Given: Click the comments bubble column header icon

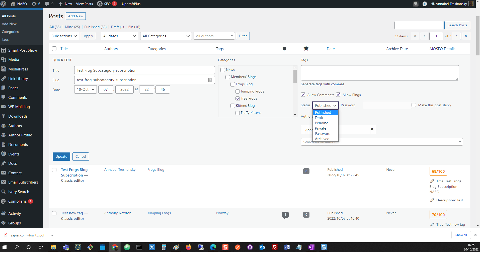Looking at the screenshot, I should click(284, 49).
